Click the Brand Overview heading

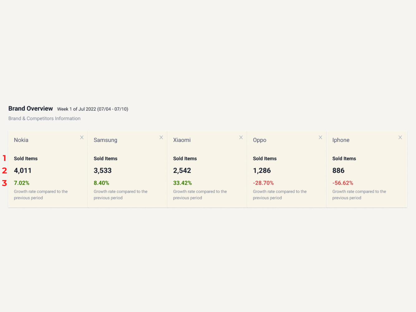click(31, 109)
